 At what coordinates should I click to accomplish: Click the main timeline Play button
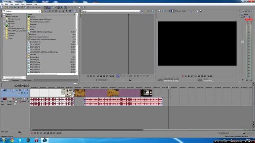tap(41, 133)
